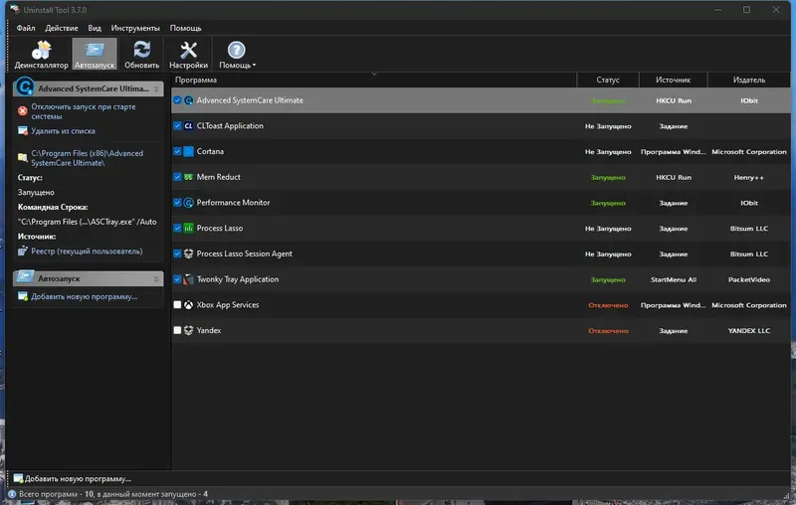
Task: Click Удалить из списка link
Action: (x=63, y=131)
